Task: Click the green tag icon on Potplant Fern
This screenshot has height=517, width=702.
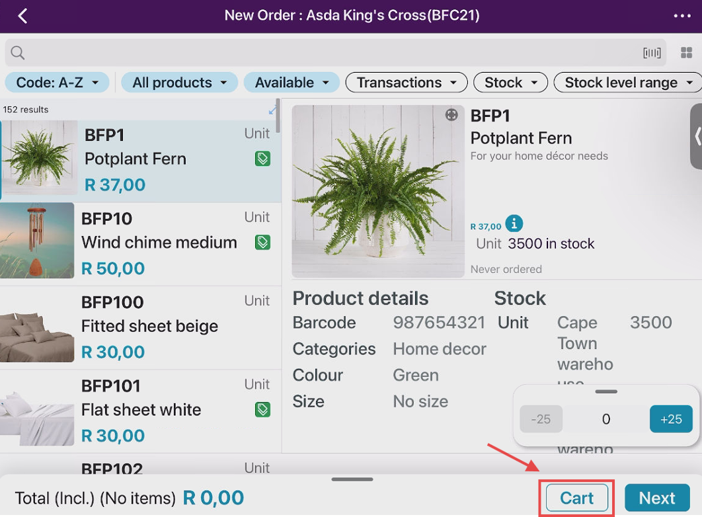Action: coord(262,159)
